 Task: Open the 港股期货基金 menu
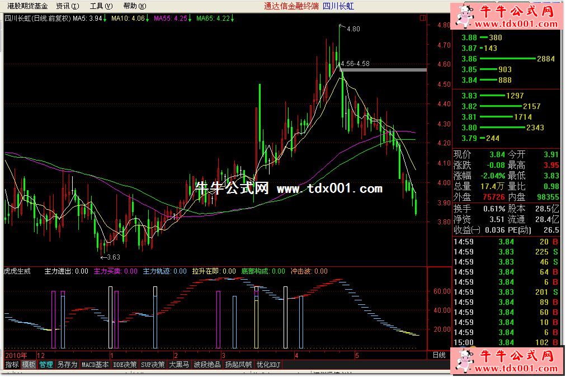(x=27, y=6)
